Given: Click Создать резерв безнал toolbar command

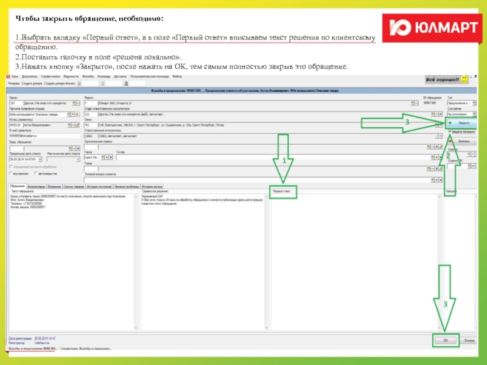Looking at the screenshot, I should 59,83.
